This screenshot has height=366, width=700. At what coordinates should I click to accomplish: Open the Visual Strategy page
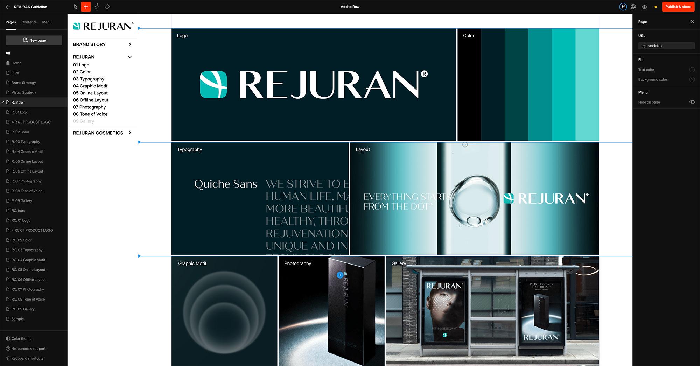(x=23, y=92)
